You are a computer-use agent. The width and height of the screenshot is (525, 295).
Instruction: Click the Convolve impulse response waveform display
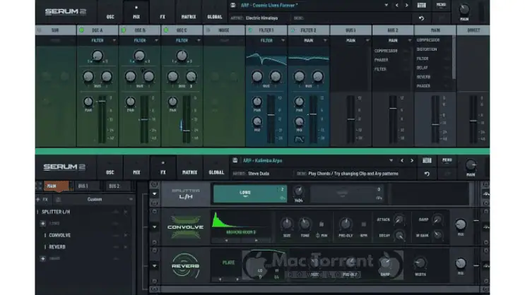[241, 221]
